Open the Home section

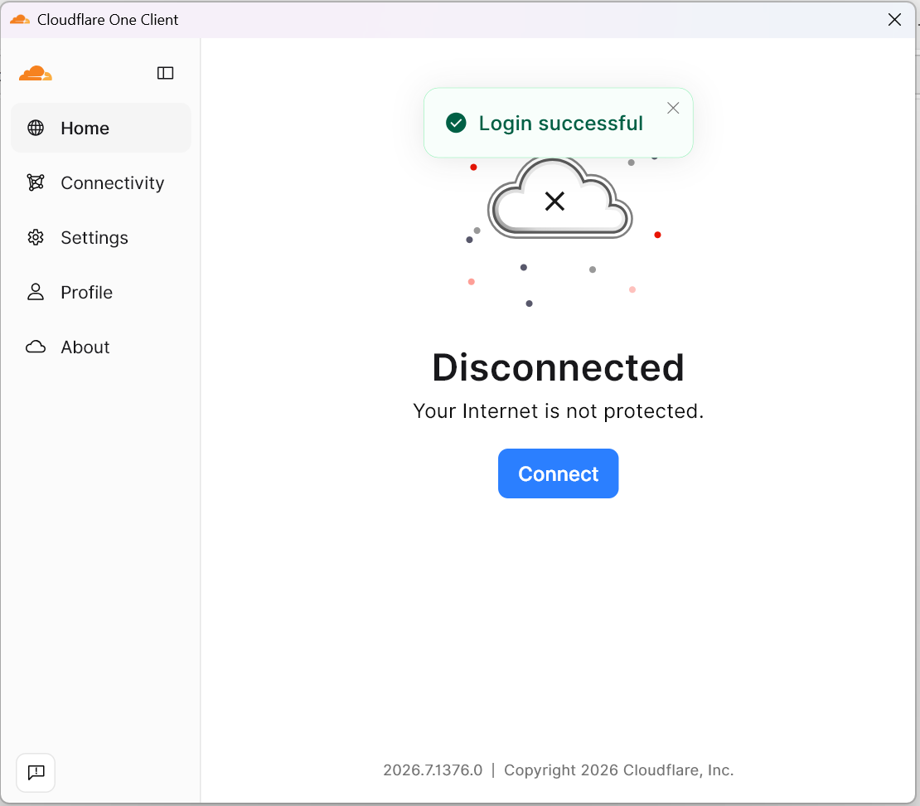coord(101,128)
